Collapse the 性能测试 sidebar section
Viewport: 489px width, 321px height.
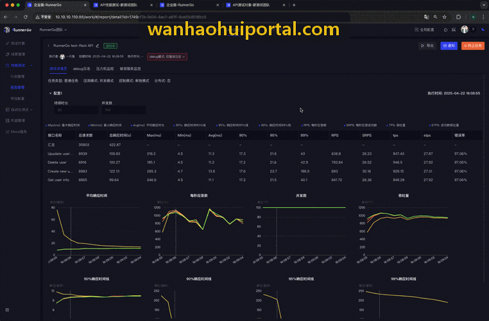pyautogui.click(x=31, y=65)
